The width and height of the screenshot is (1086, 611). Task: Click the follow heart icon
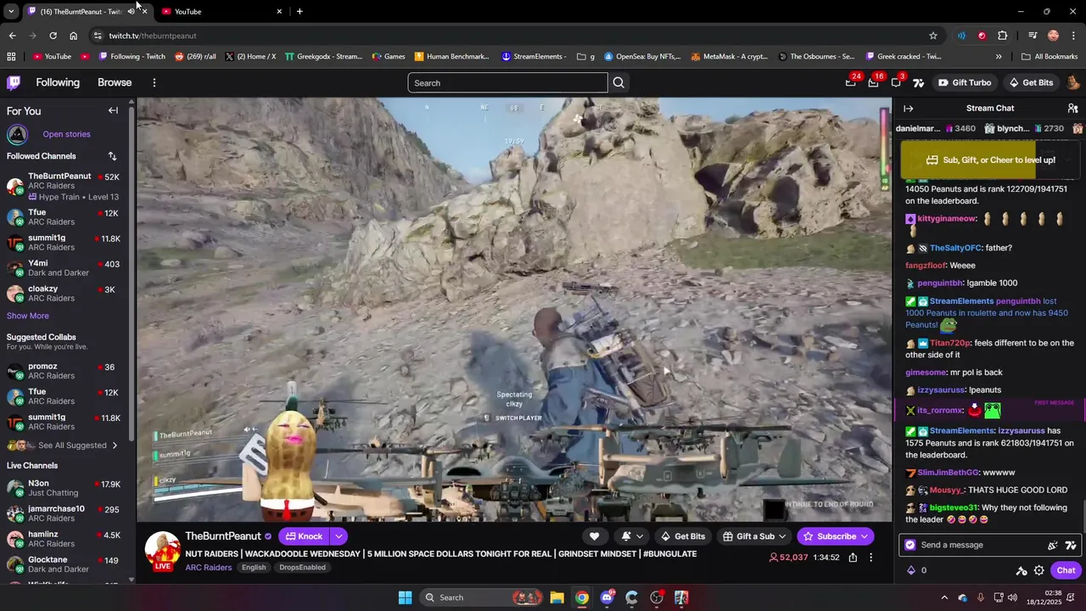coord(594,536)
